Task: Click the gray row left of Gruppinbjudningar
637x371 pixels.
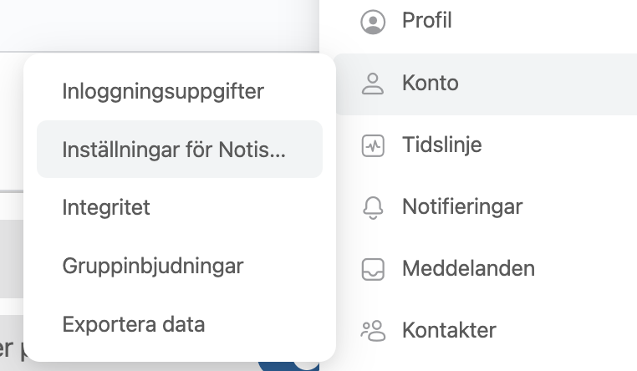Action: [12, 259]
